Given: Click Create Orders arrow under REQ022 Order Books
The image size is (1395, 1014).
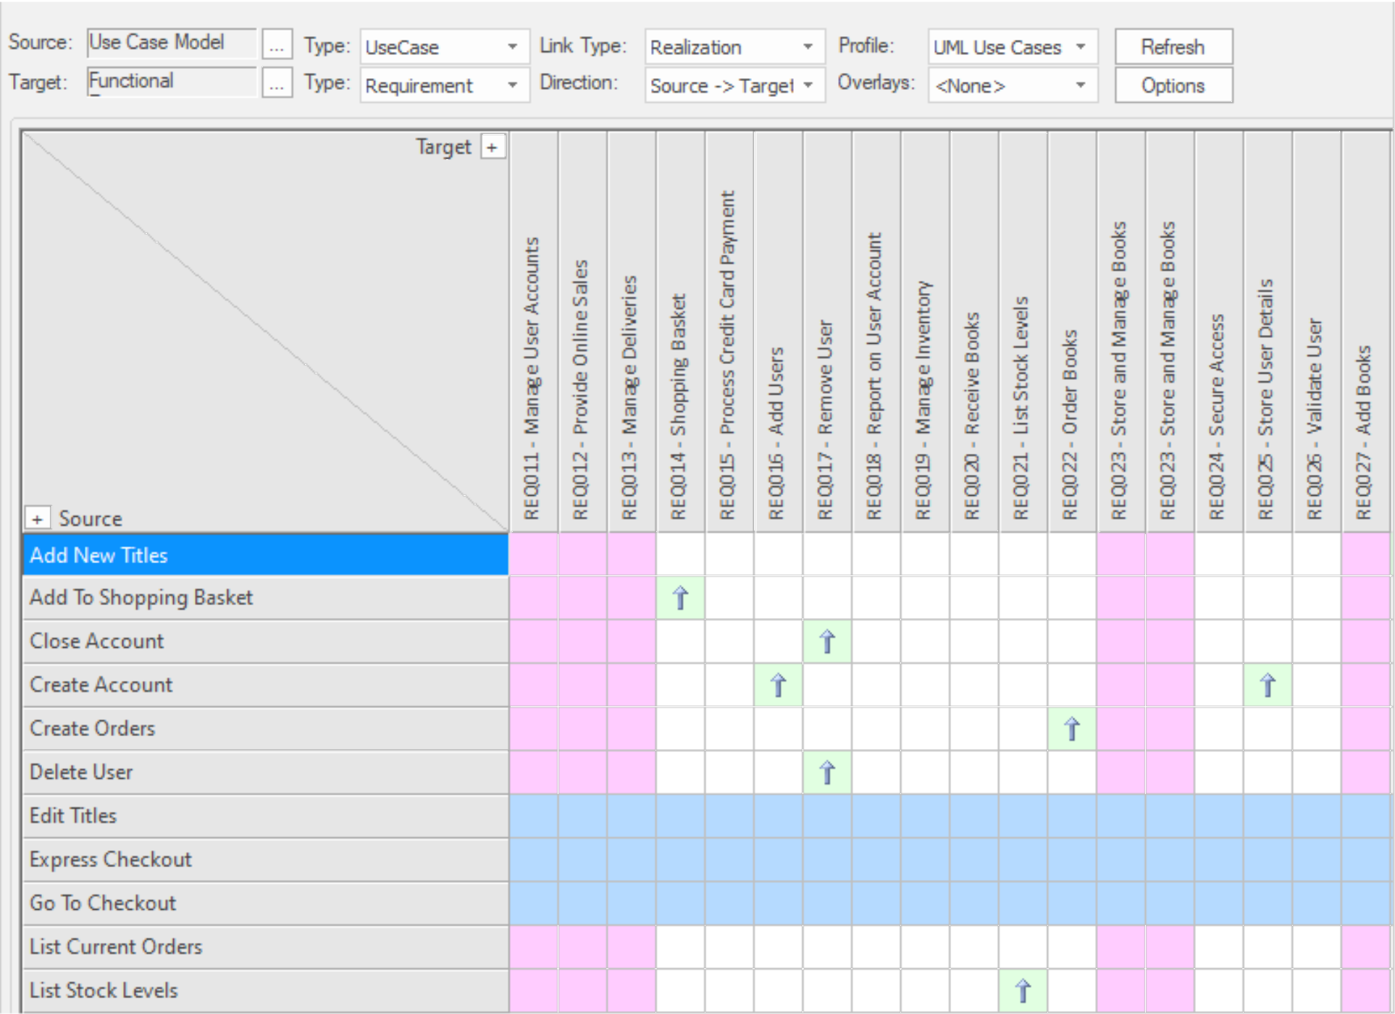Looking at the screenshot, I should (x=1072, y=729).
